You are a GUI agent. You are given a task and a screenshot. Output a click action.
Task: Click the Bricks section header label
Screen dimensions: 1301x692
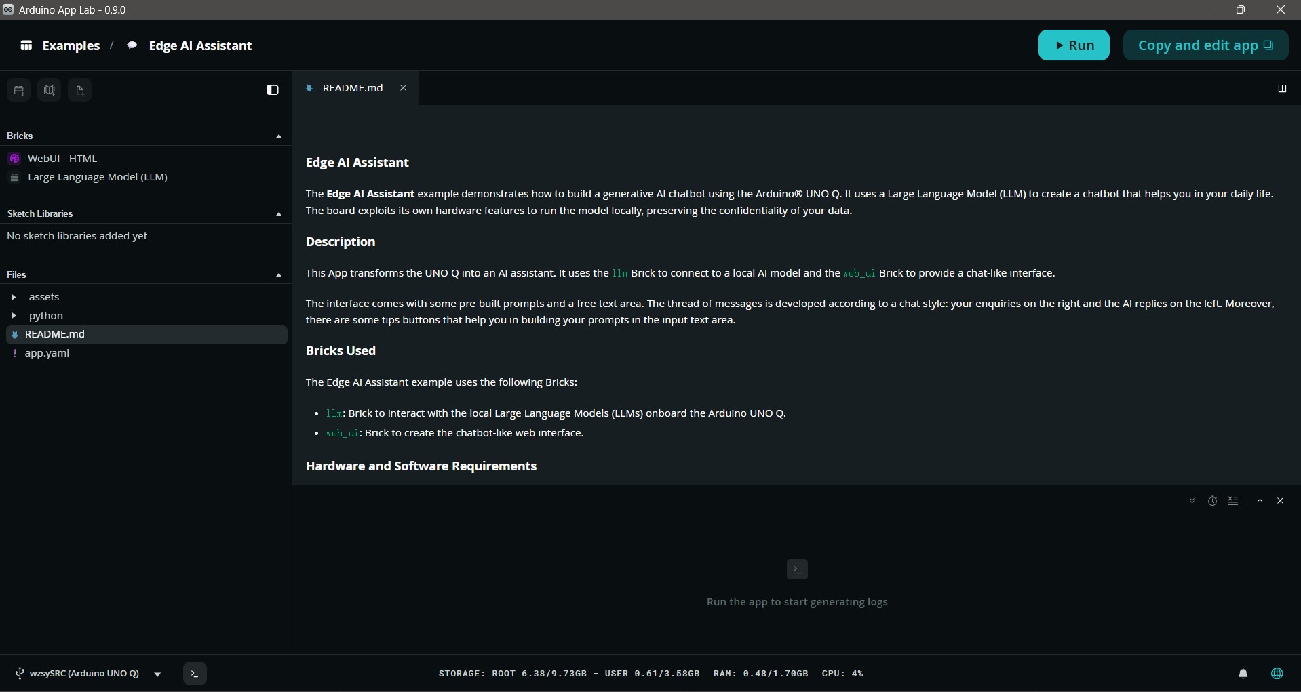pos(20,136)
